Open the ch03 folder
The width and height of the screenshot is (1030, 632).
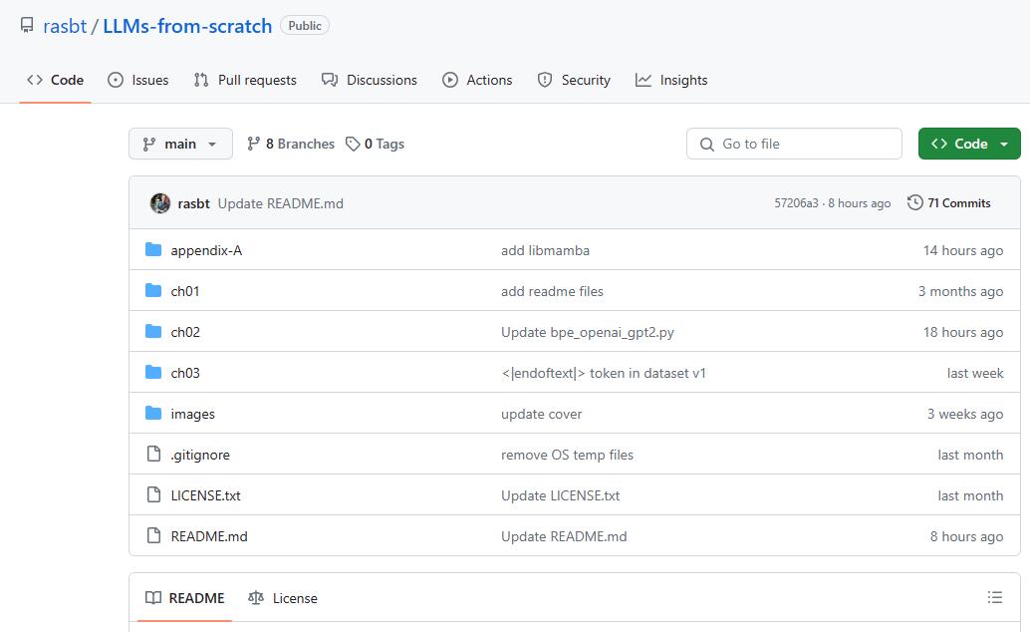185,373
